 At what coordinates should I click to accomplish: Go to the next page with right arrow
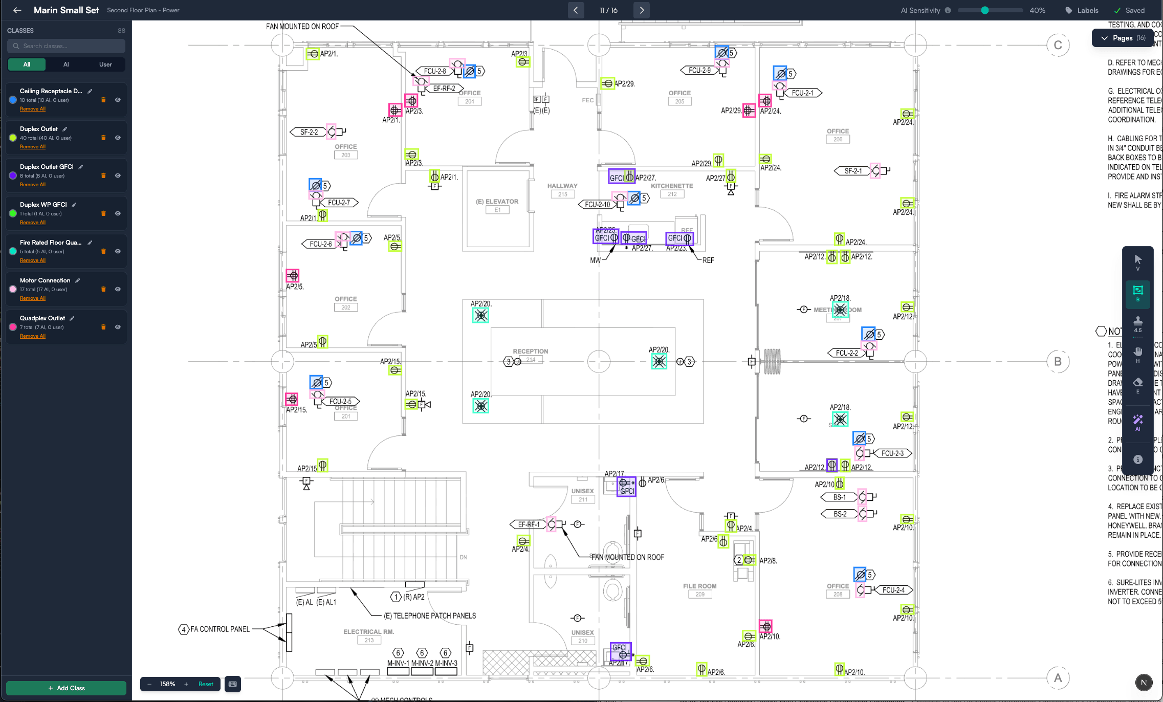point(641,10)
